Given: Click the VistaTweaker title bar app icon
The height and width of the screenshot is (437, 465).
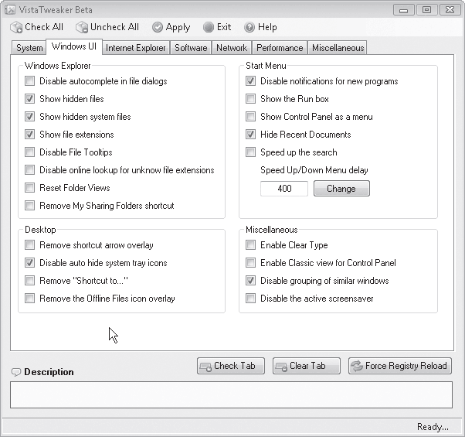Looking at the screenshot, I should [10, 10].
